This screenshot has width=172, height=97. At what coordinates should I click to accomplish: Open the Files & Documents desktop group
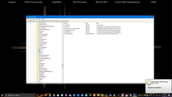(80, 2)
